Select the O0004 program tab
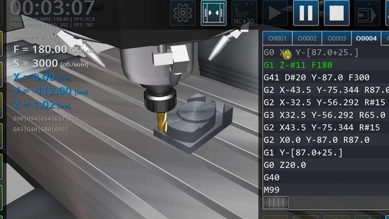 (x=366, y=38)
